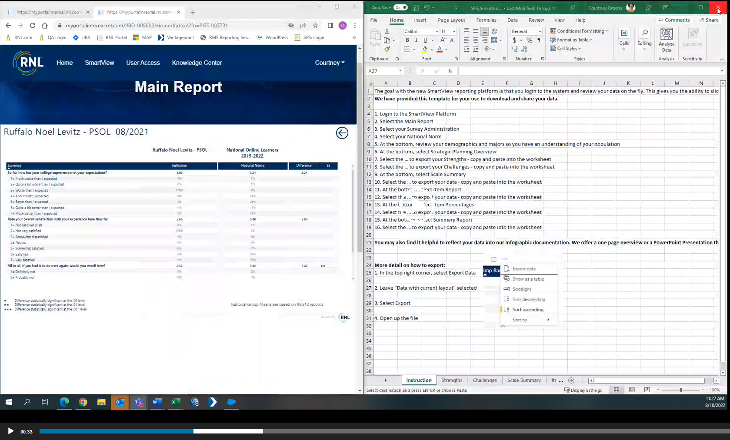Click the yellow Fill Color bucket
The width and height of the screenshot is (730, 440).
pyautogui.click(x=425, y=50)
